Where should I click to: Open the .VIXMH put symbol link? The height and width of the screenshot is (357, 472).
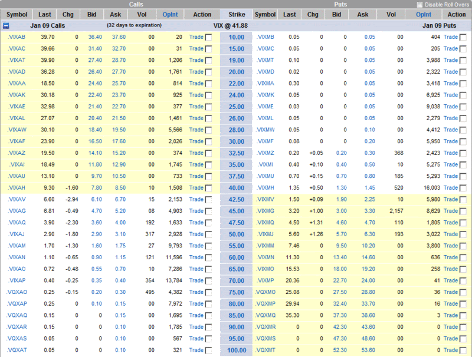click(x=265, y=188)
